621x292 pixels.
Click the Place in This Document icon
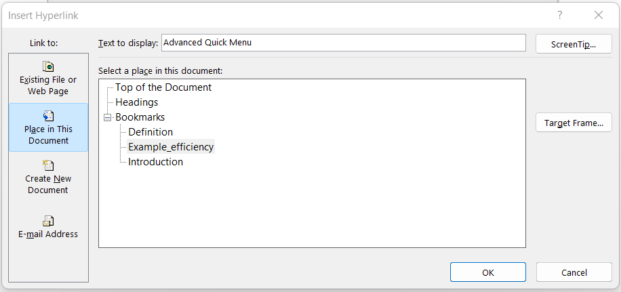48,116
